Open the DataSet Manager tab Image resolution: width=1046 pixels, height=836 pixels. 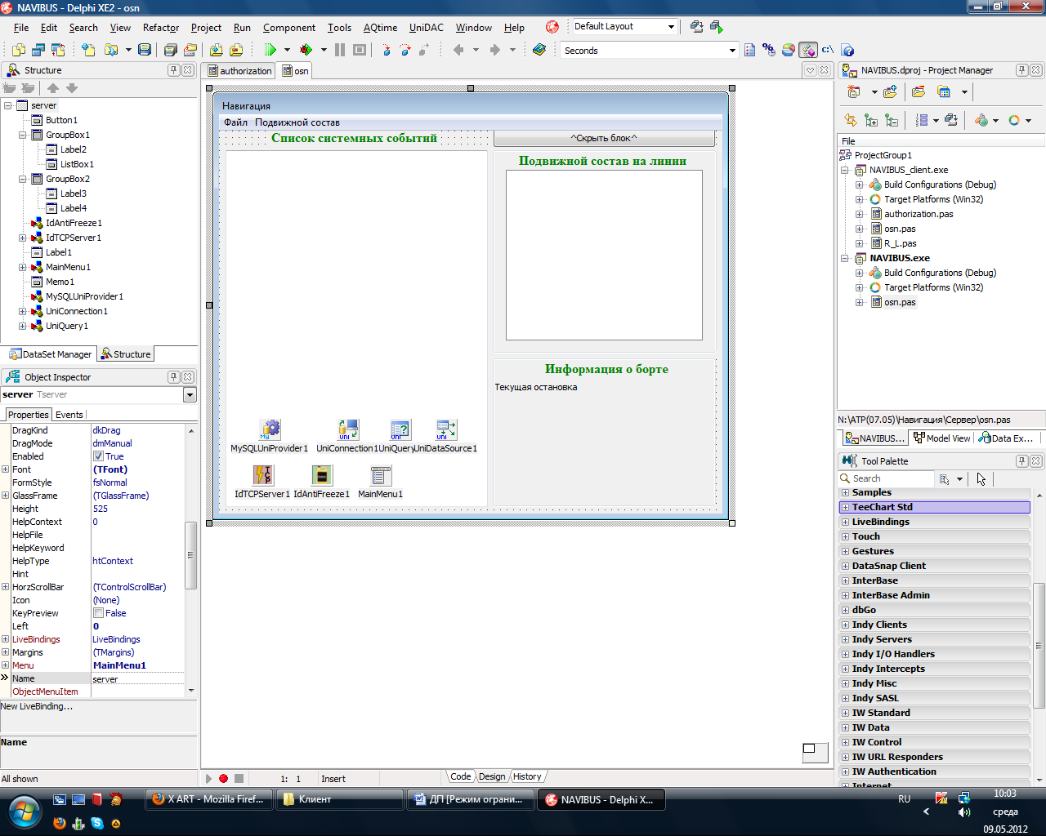(51, 354)
